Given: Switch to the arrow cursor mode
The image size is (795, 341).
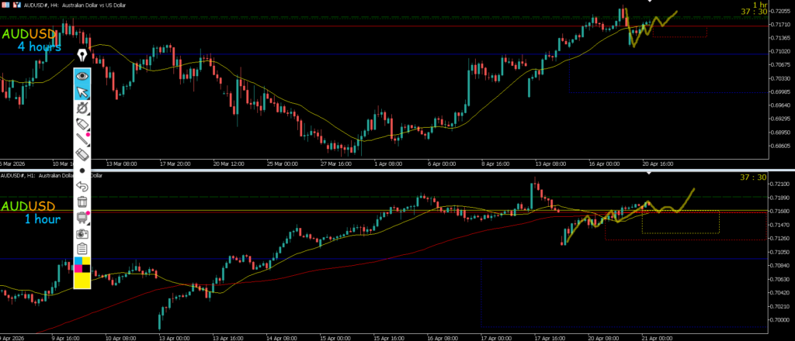Looking at the screenshot, I should tap(82, 93).
